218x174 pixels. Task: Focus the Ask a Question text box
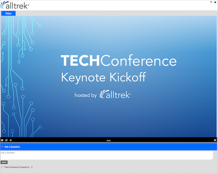tap(107, 155)
